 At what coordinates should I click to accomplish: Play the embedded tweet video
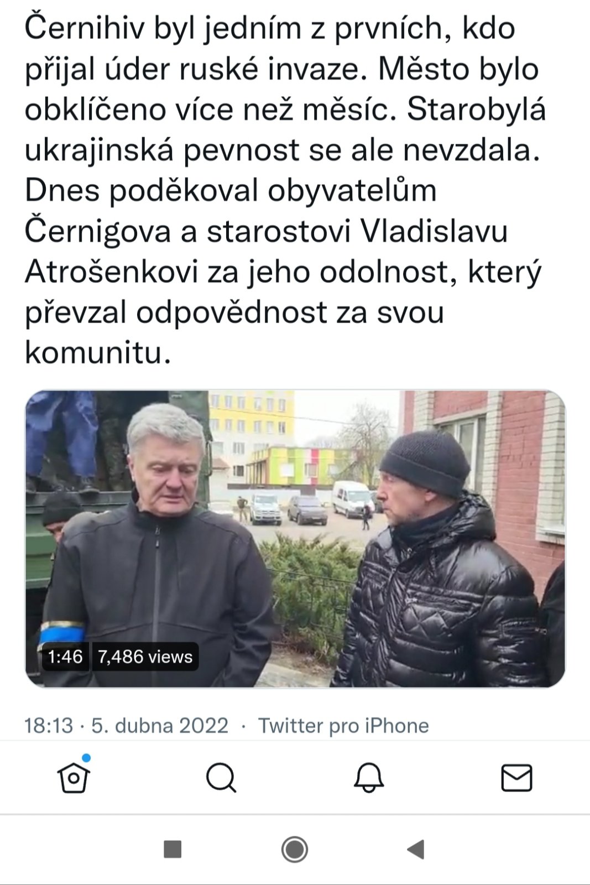point(295,539)
